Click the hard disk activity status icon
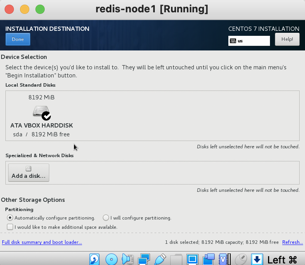305x265 pixels. coord(94,259)
